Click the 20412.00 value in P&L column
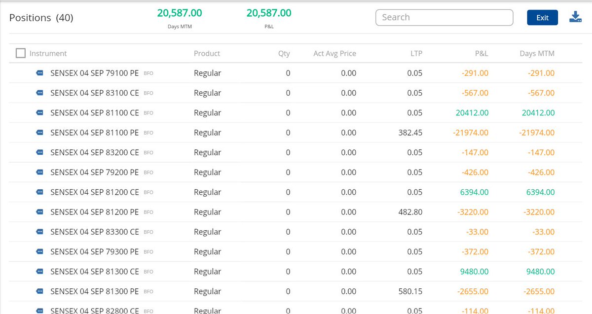This screenshot has height=314, width=592. pos(472,113)
